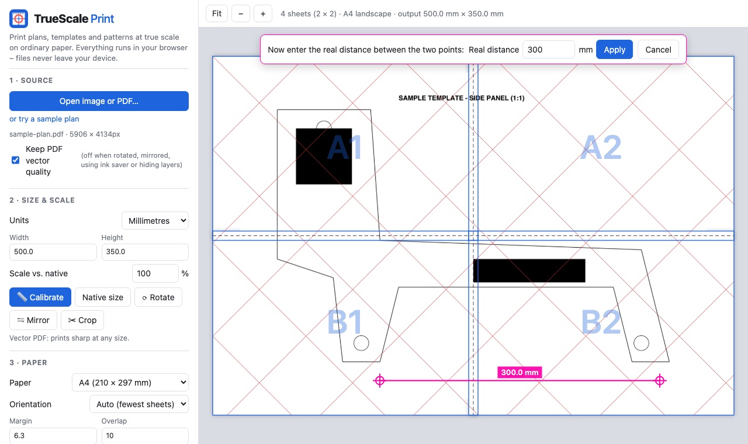Image resolution: width=748 pixels, height=444 pixels.
Task: Click the Rotate button
Action: pyautogui.click(x=158, y=297)
